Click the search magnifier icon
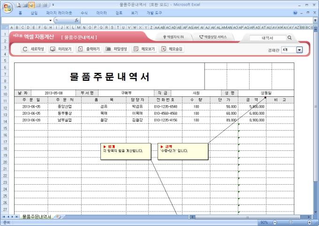The width and height of the screenshot is (319, 226). [289, 38]
